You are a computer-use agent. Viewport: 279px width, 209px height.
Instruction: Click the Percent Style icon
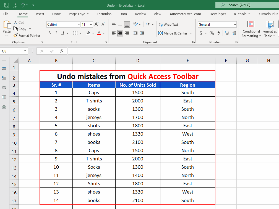[212, 33]
